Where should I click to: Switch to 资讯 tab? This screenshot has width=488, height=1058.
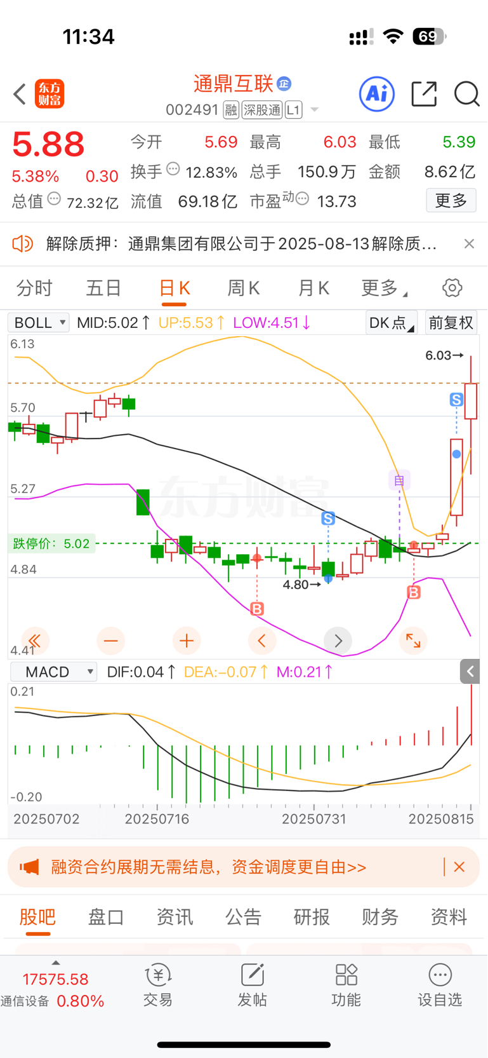click(175, 917)
